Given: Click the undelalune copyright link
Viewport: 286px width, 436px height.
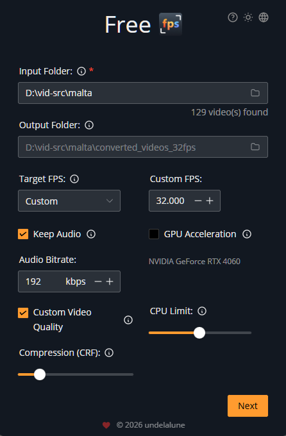Looking at the screenshot, I should point(151,425).
